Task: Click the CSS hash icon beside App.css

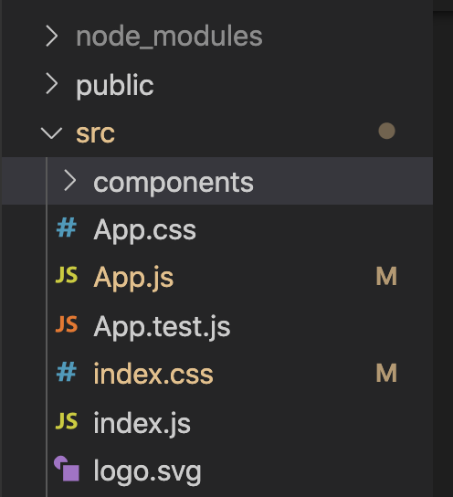Action: (x=67, y=227)
